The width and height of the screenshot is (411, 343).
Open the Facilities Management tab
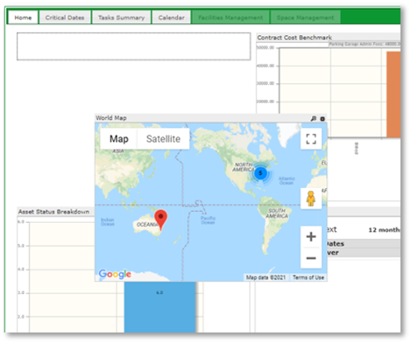[x=230, y=17]
